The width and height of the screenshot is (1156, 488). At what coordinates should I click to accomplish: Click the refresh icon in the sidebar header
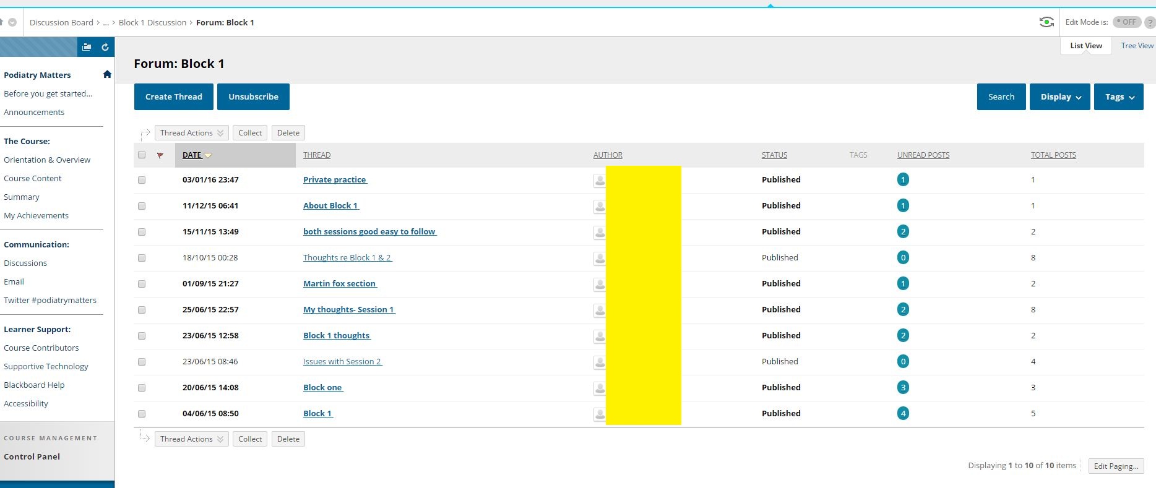coord(105,47)
